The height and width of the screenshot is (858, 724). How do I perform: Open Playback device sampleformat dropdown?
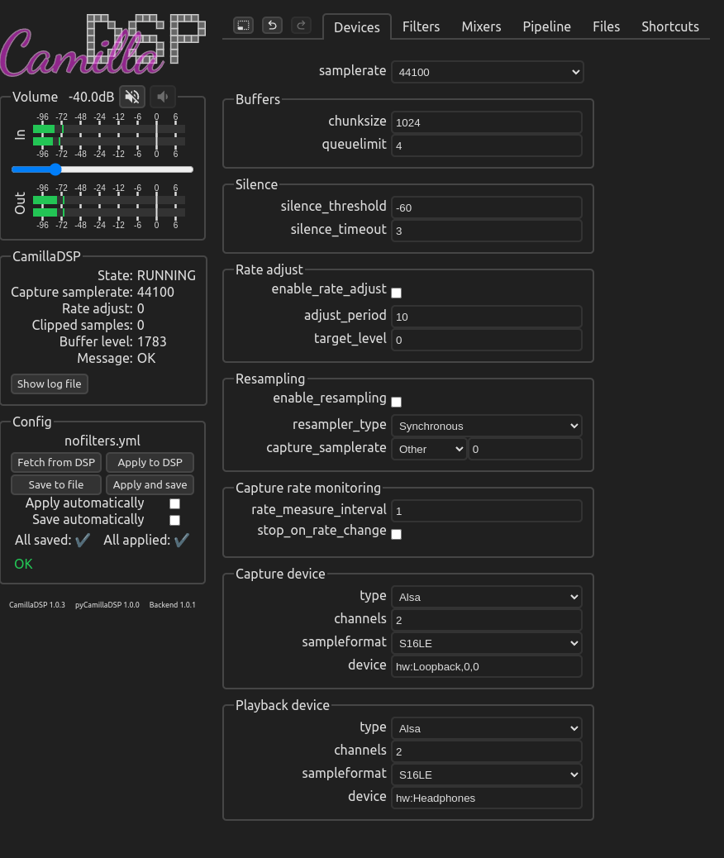487,775
